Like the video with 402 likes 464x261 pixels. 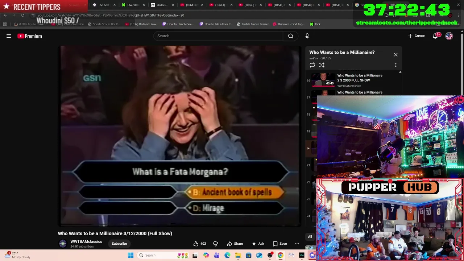(x=200, y=244)
